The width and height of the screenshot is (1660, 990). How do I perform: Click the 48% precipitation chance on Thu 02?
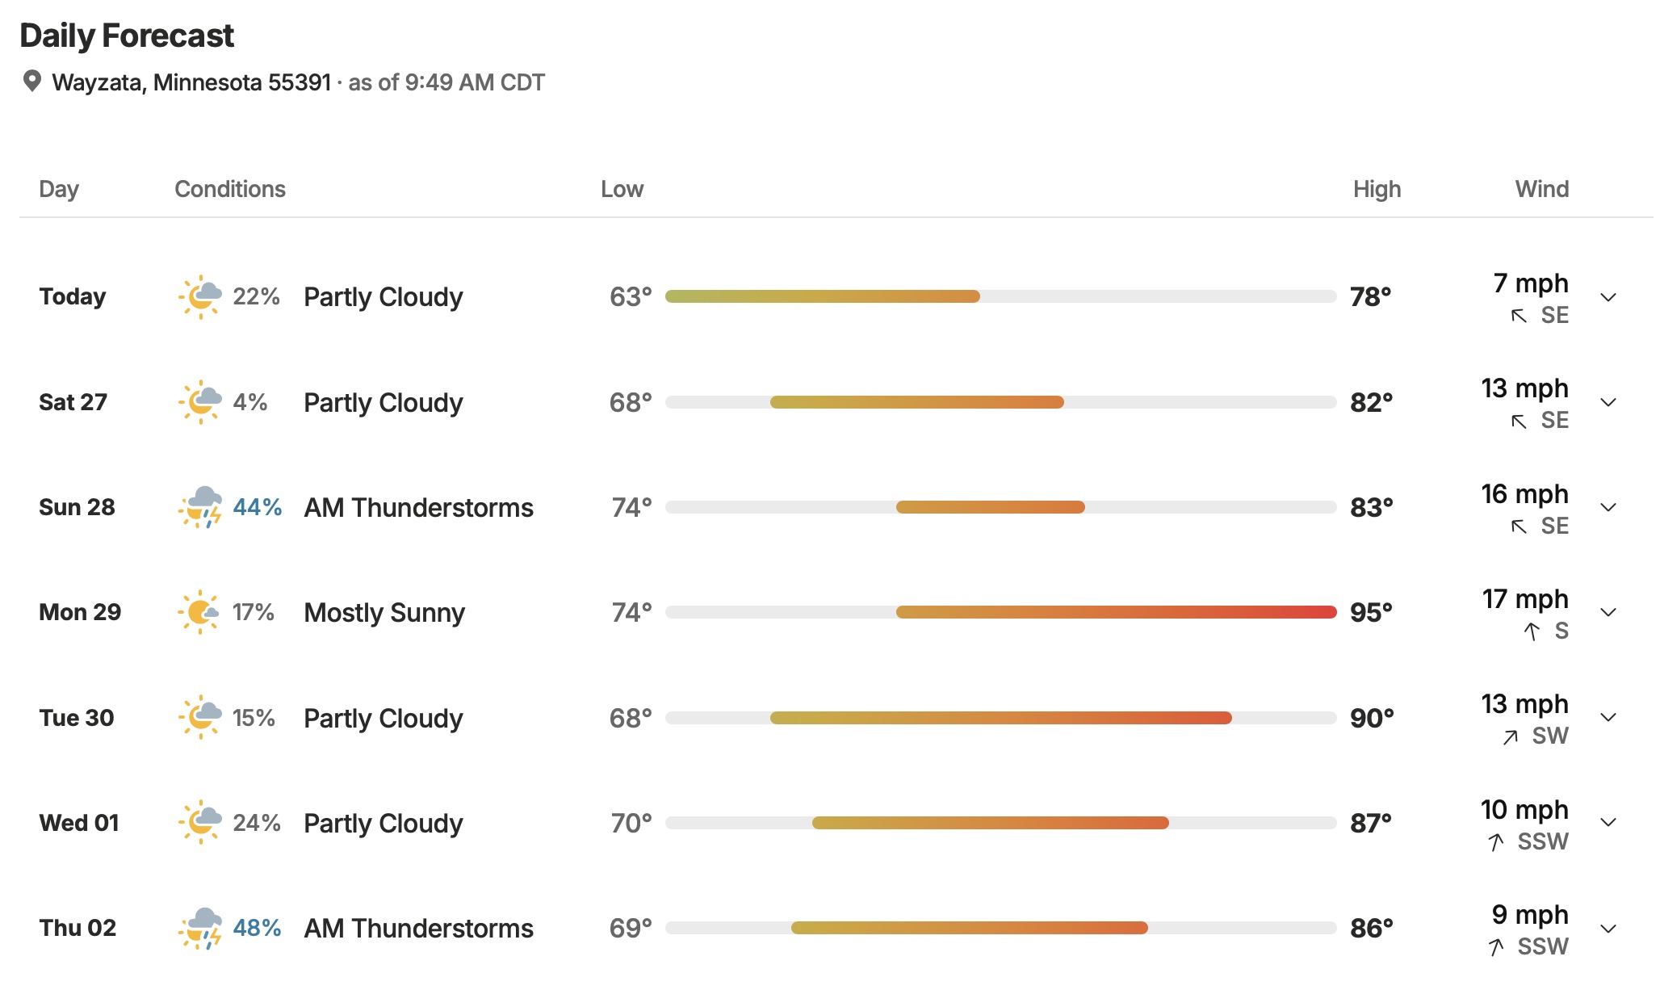pyautogui.click(x=257, y=928)
